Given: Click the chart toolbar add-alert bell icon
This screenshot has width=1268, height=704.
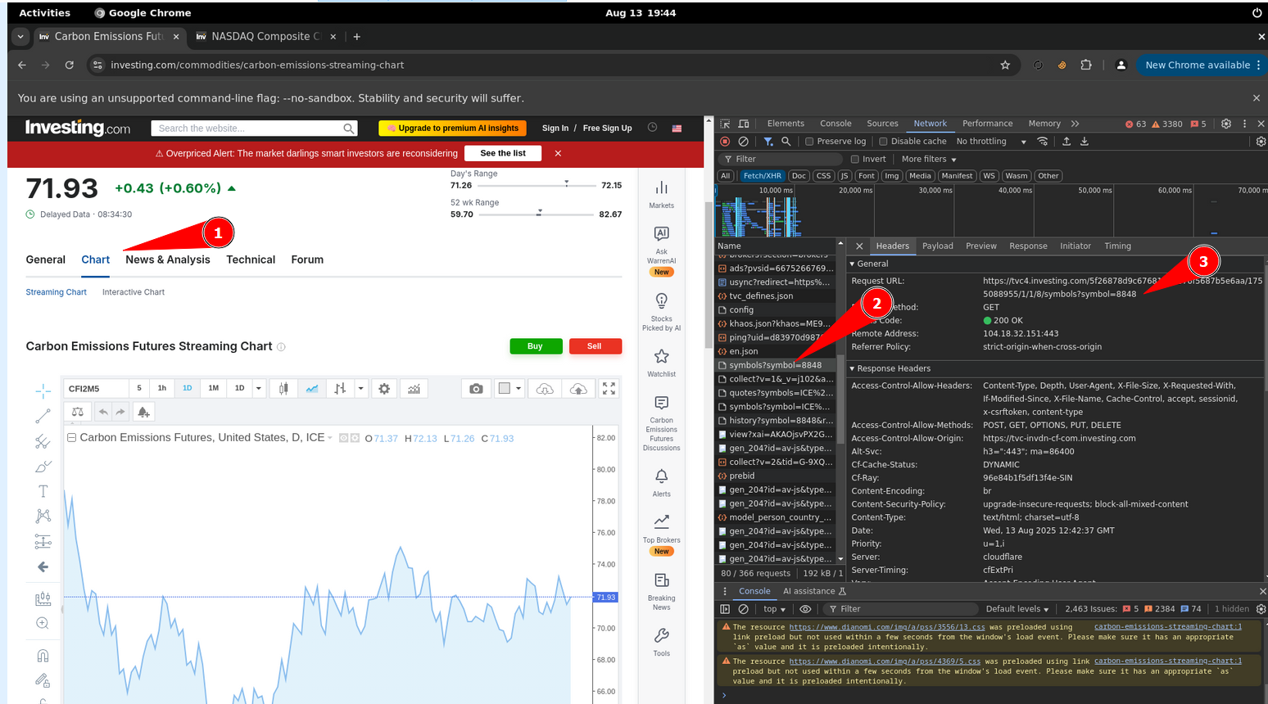Looking at the screenshot, I should pyautogui.click(x=143, y=412).
